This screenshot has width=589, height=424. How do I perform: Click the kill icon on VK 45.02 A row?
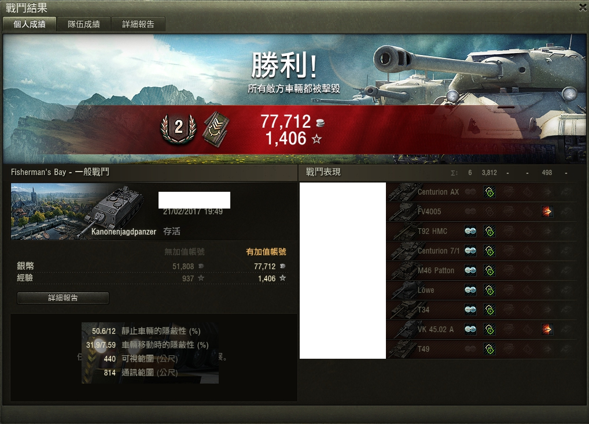(x=547, y=329)
